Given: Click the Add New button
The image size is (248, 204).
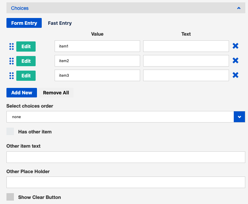Looking at the screenshot, I should pos(22,93).
